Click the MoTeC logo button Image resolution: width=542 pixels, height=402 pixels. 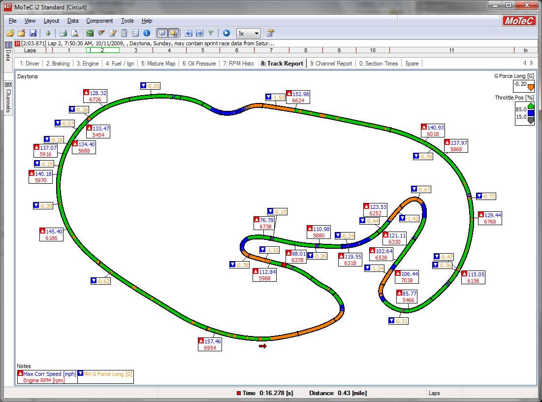click(519, 21)
